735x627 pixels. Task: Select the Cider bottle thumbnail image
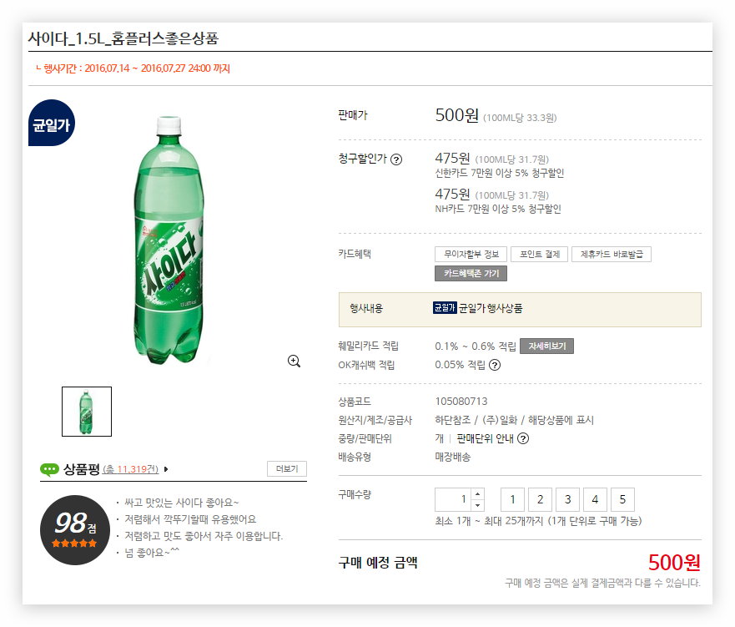coord(87,412)
